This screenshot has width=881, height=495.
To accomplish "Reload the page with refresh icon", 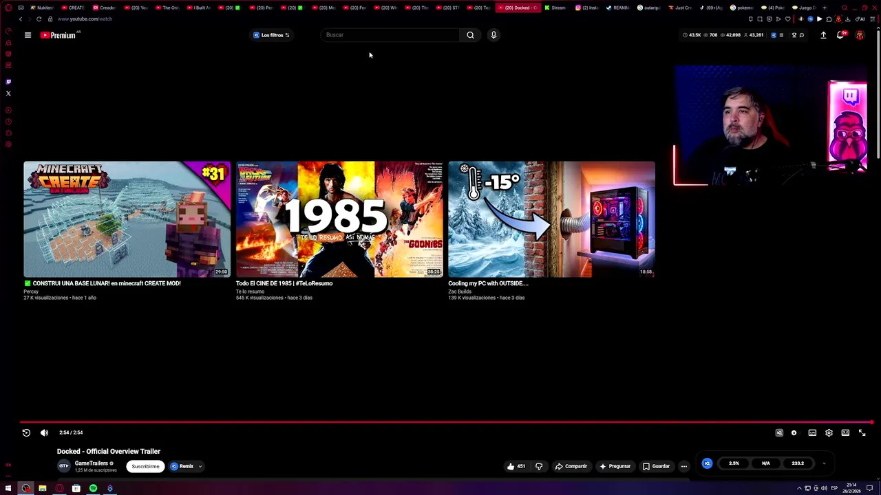I will [x=39, y=19].
